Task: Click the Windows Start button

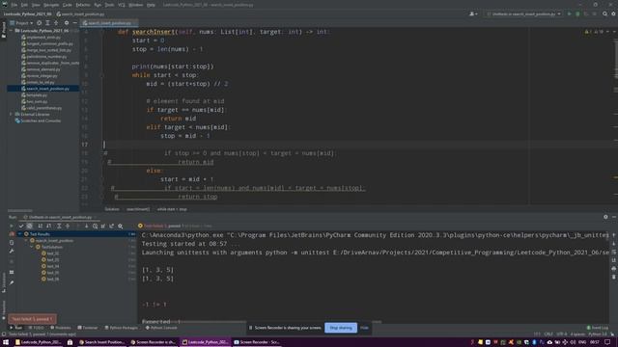Action: [x=6, y=342]
